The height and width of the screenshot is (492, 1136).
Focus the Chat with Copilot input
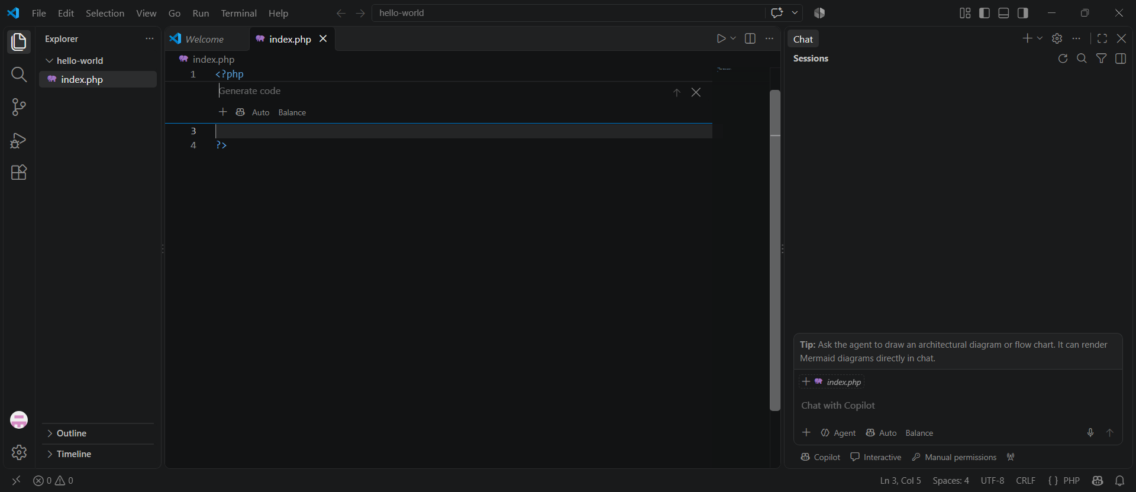957,406
